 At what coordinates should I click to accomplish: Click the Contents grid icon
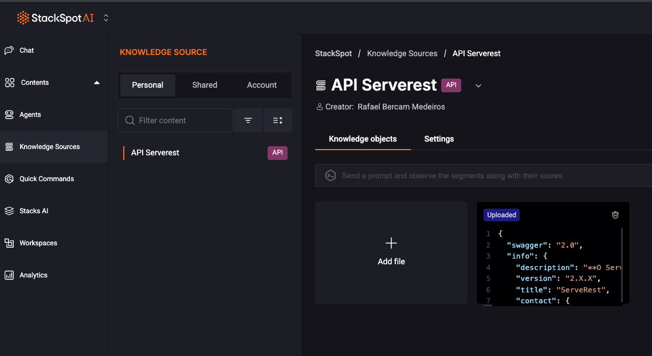10,83
